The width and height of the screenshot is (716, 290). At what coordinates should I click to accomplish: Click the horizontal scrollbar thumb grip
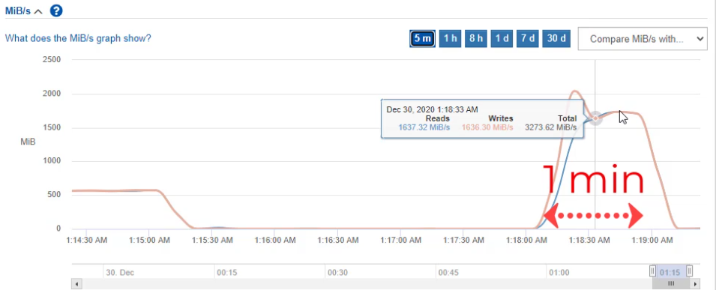[671, 283]
